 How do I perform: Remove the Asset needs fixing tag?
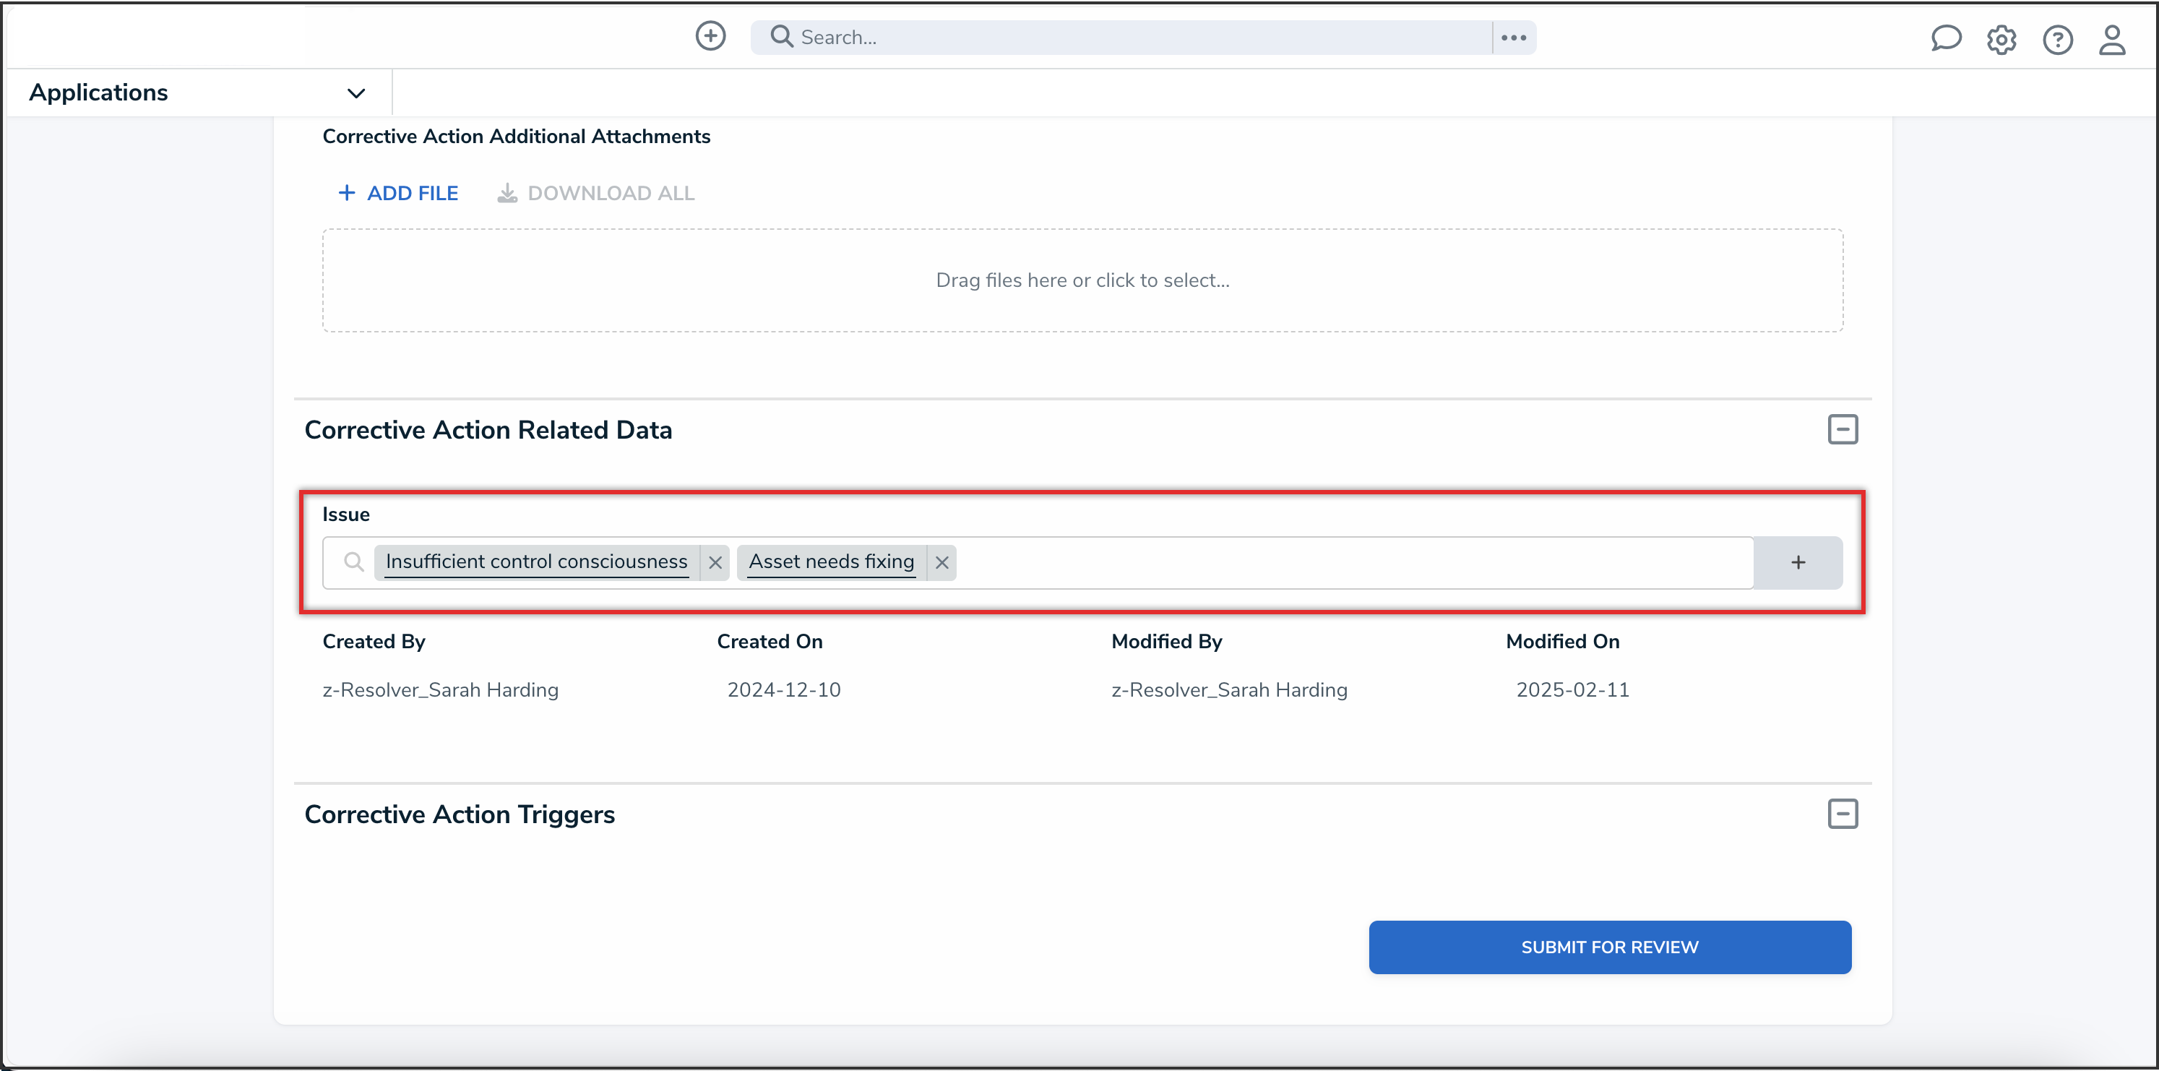click(941, 562)
